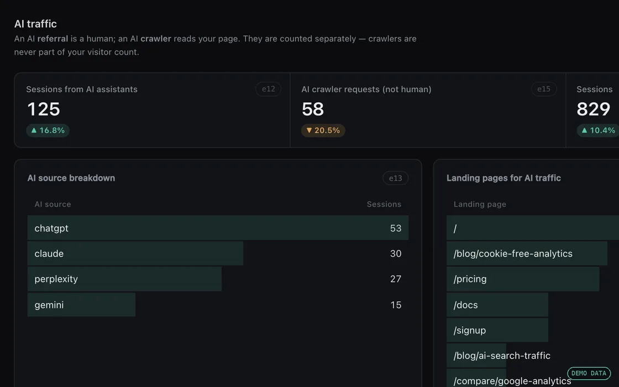619x387 pixels.
Task: Click the 27 sessions value
Action: [x=396, y=279]
